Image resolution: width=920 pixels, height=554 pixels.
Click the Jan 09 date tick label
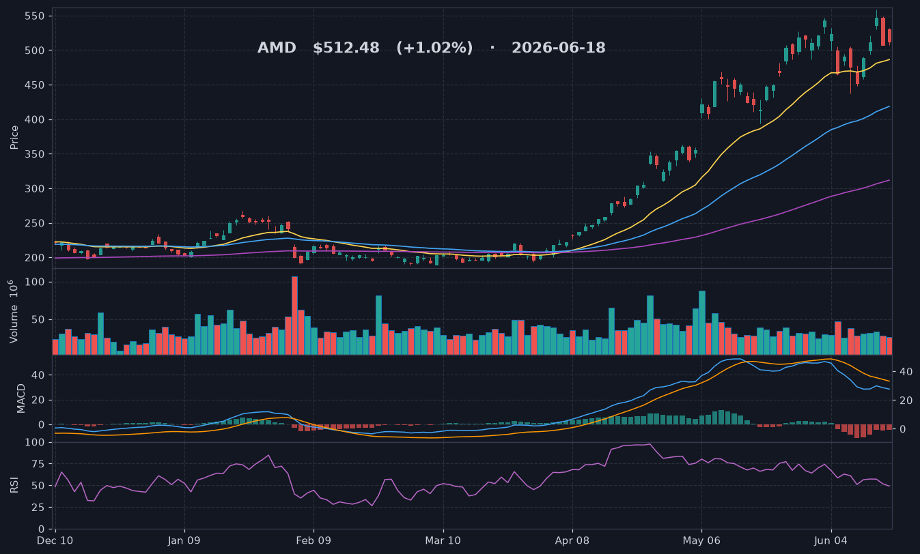[184, 541]
